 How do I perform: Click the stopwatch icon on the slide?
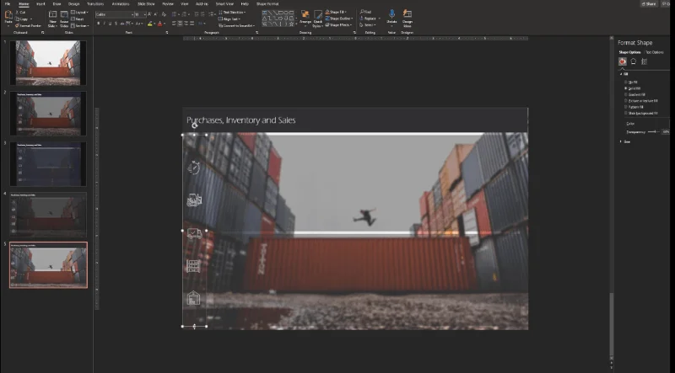pos(194,168)
